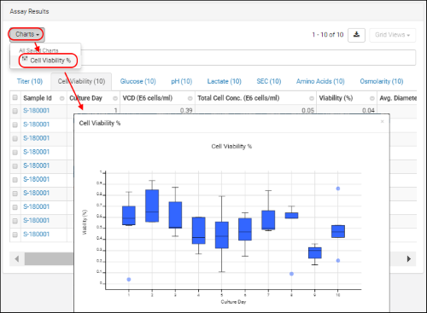Switch to the Titer (10) tab
The height and width of the screenshot is (313, 427).
click(x=30, y=81)
